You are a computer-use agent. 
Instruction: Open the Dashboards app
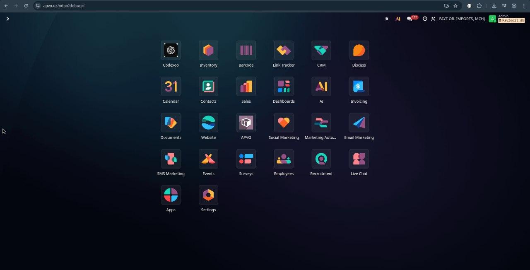pyautogui.click(x=284, y=87)
